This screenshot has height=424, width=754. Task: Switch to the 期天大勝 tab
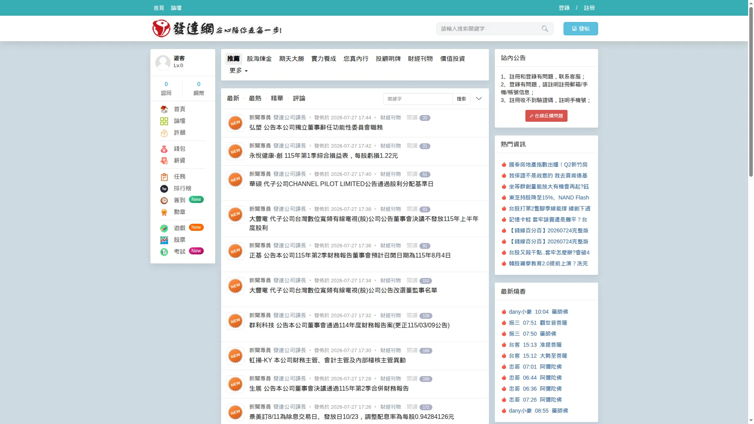291,58
